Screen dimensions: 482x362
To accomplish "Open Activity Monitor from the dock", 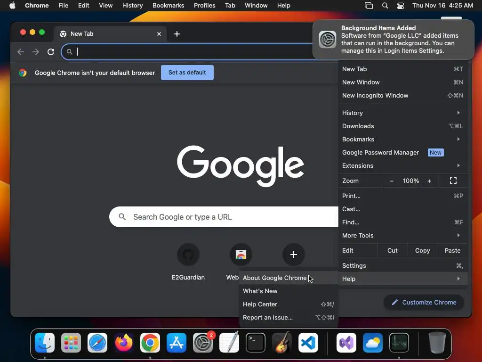I will (399, 343).
